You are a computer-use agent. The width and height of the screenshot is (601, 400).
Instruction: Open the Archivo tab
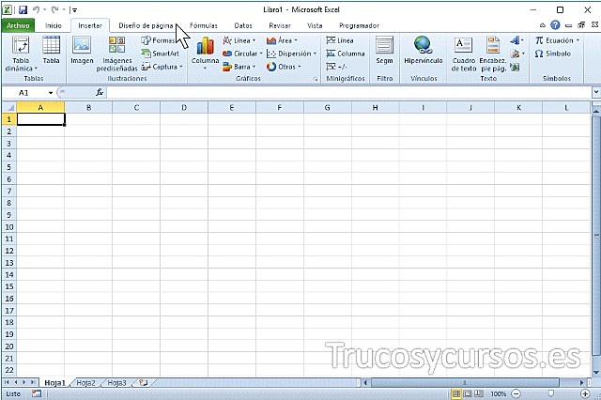click(18, 25)
